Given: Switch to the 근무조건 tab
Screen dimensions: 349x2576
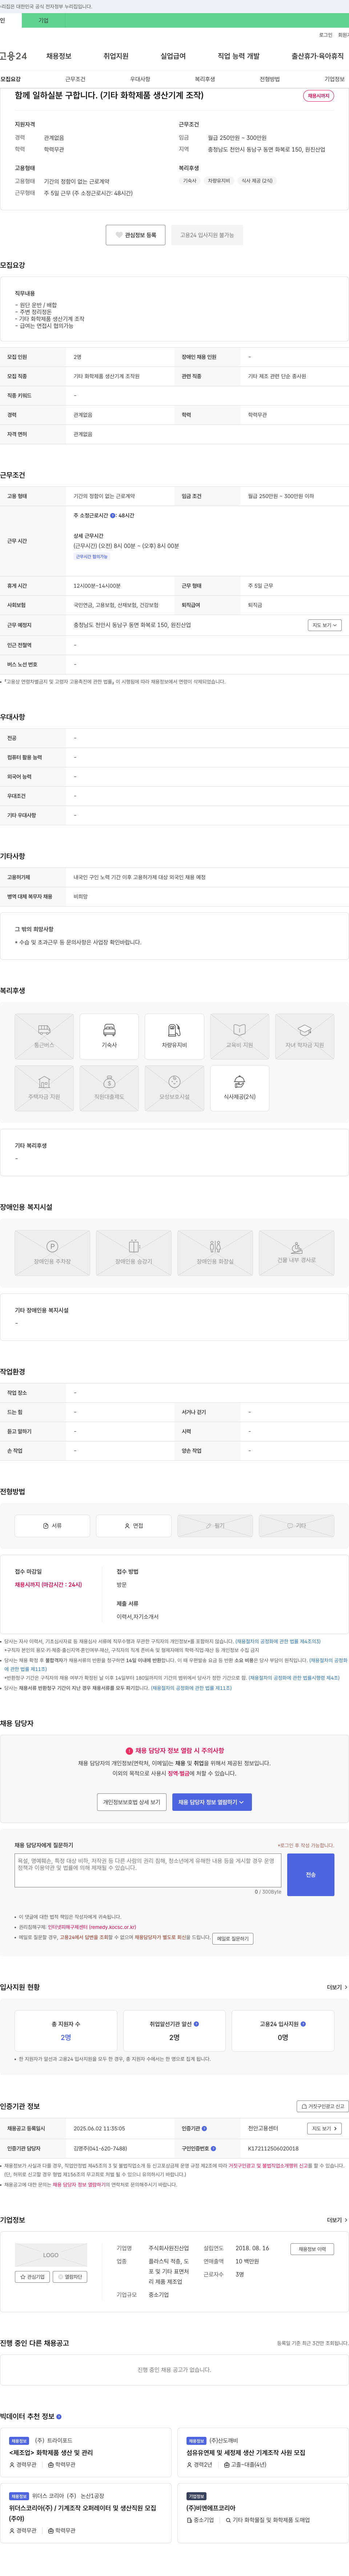Looking at the screenshot, I should [x=75, y=79].
